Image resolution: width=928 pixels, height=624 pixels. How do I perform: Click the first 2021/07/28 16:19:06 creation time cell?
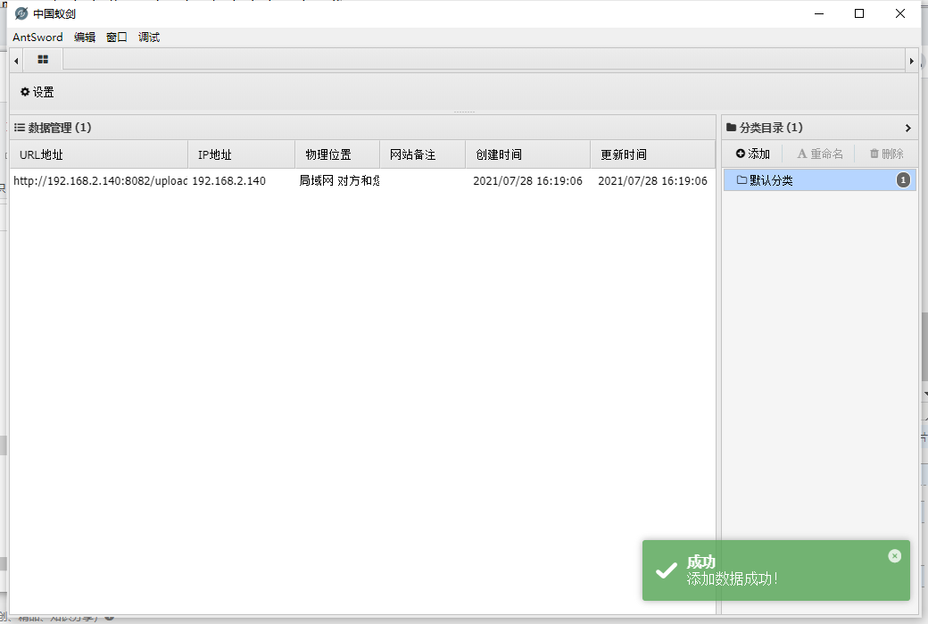click(528, 180)
